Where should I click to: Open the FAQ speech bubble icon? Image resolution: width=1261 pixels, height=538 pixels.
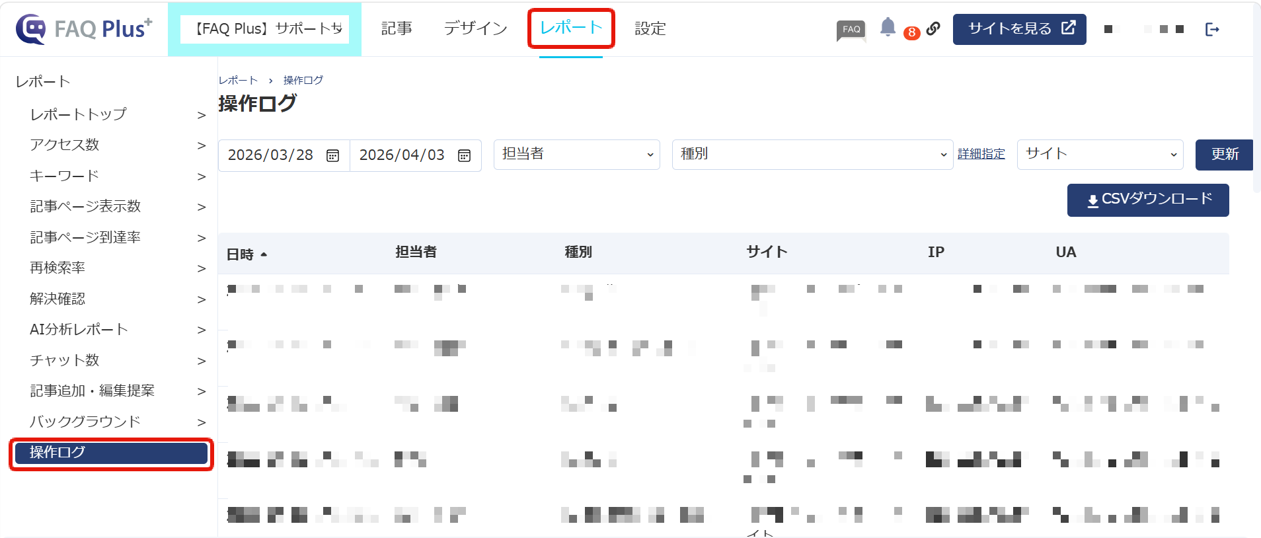point(851,30)
